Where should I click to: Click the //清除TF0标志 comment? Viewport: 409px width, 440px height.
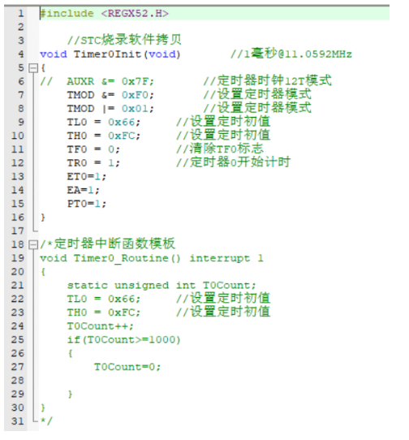[220, 149]
